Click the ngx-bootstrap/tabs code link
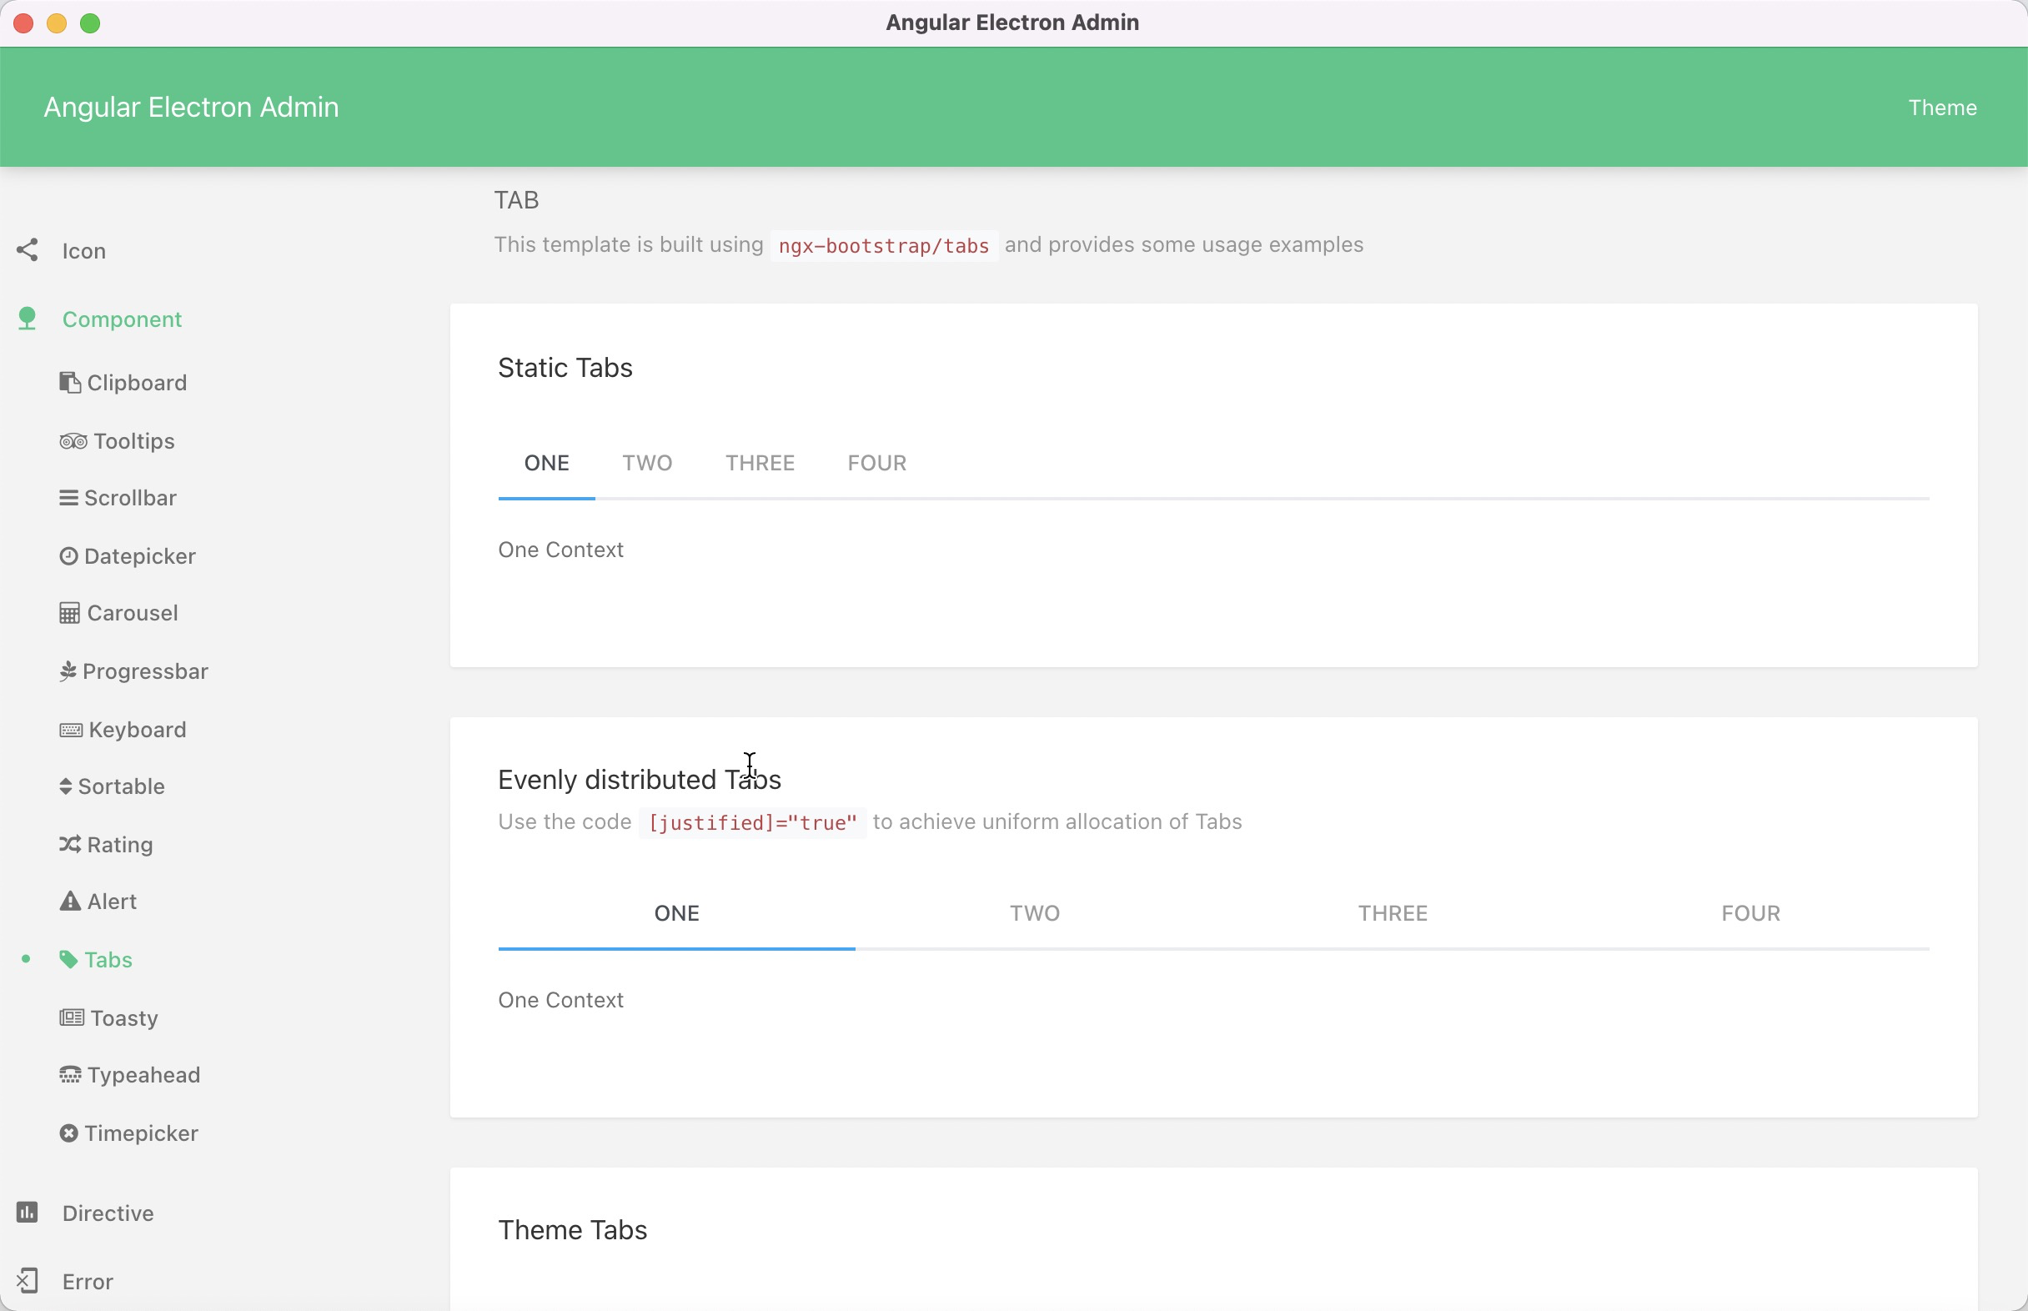Screen dimensions: 2028x1311 [884, 244]
